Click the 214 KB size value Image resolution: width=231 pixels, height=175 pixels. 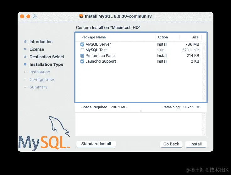(193, 56)
